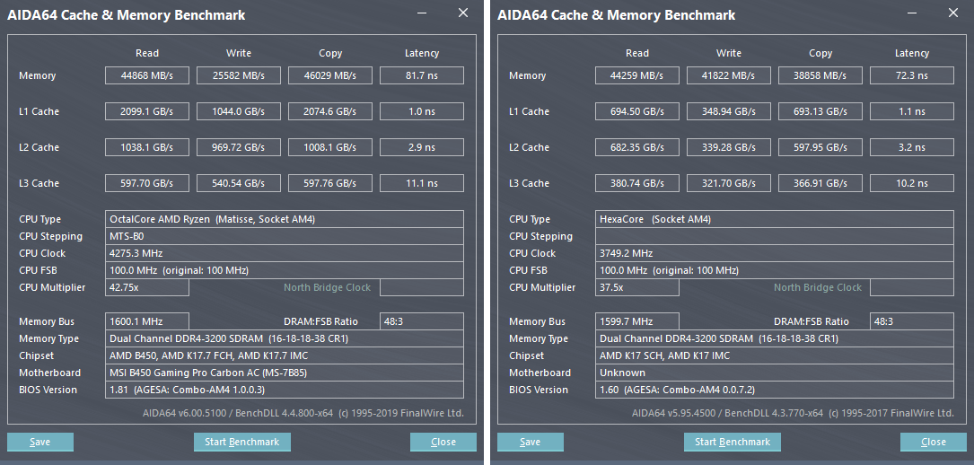Image resolution: width=974 pixels, height=465 pixels.
Task: Click the empty CPU Stepping field in right window
Action: [775, 236]
